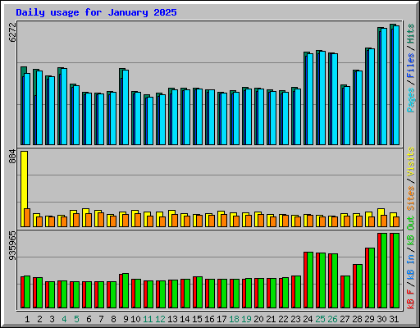Click the green kB bar for day 29
Screen dimensions: 420x328
[x=372, y=278]
